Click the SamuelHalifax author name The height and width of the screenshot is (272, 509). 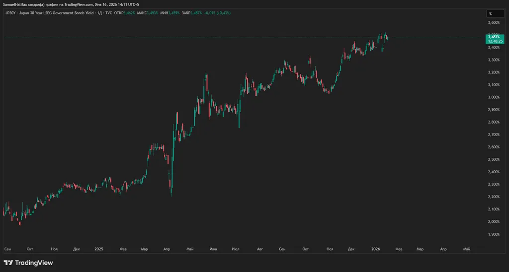tap(16, 4)
